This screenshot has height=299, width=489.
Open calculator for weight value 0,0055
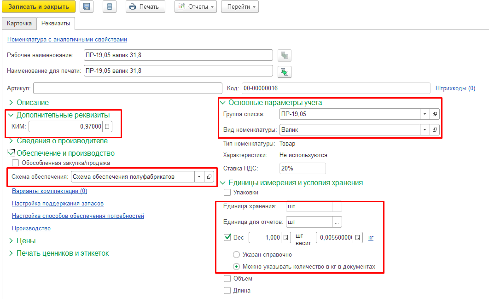tap(357, 238)
